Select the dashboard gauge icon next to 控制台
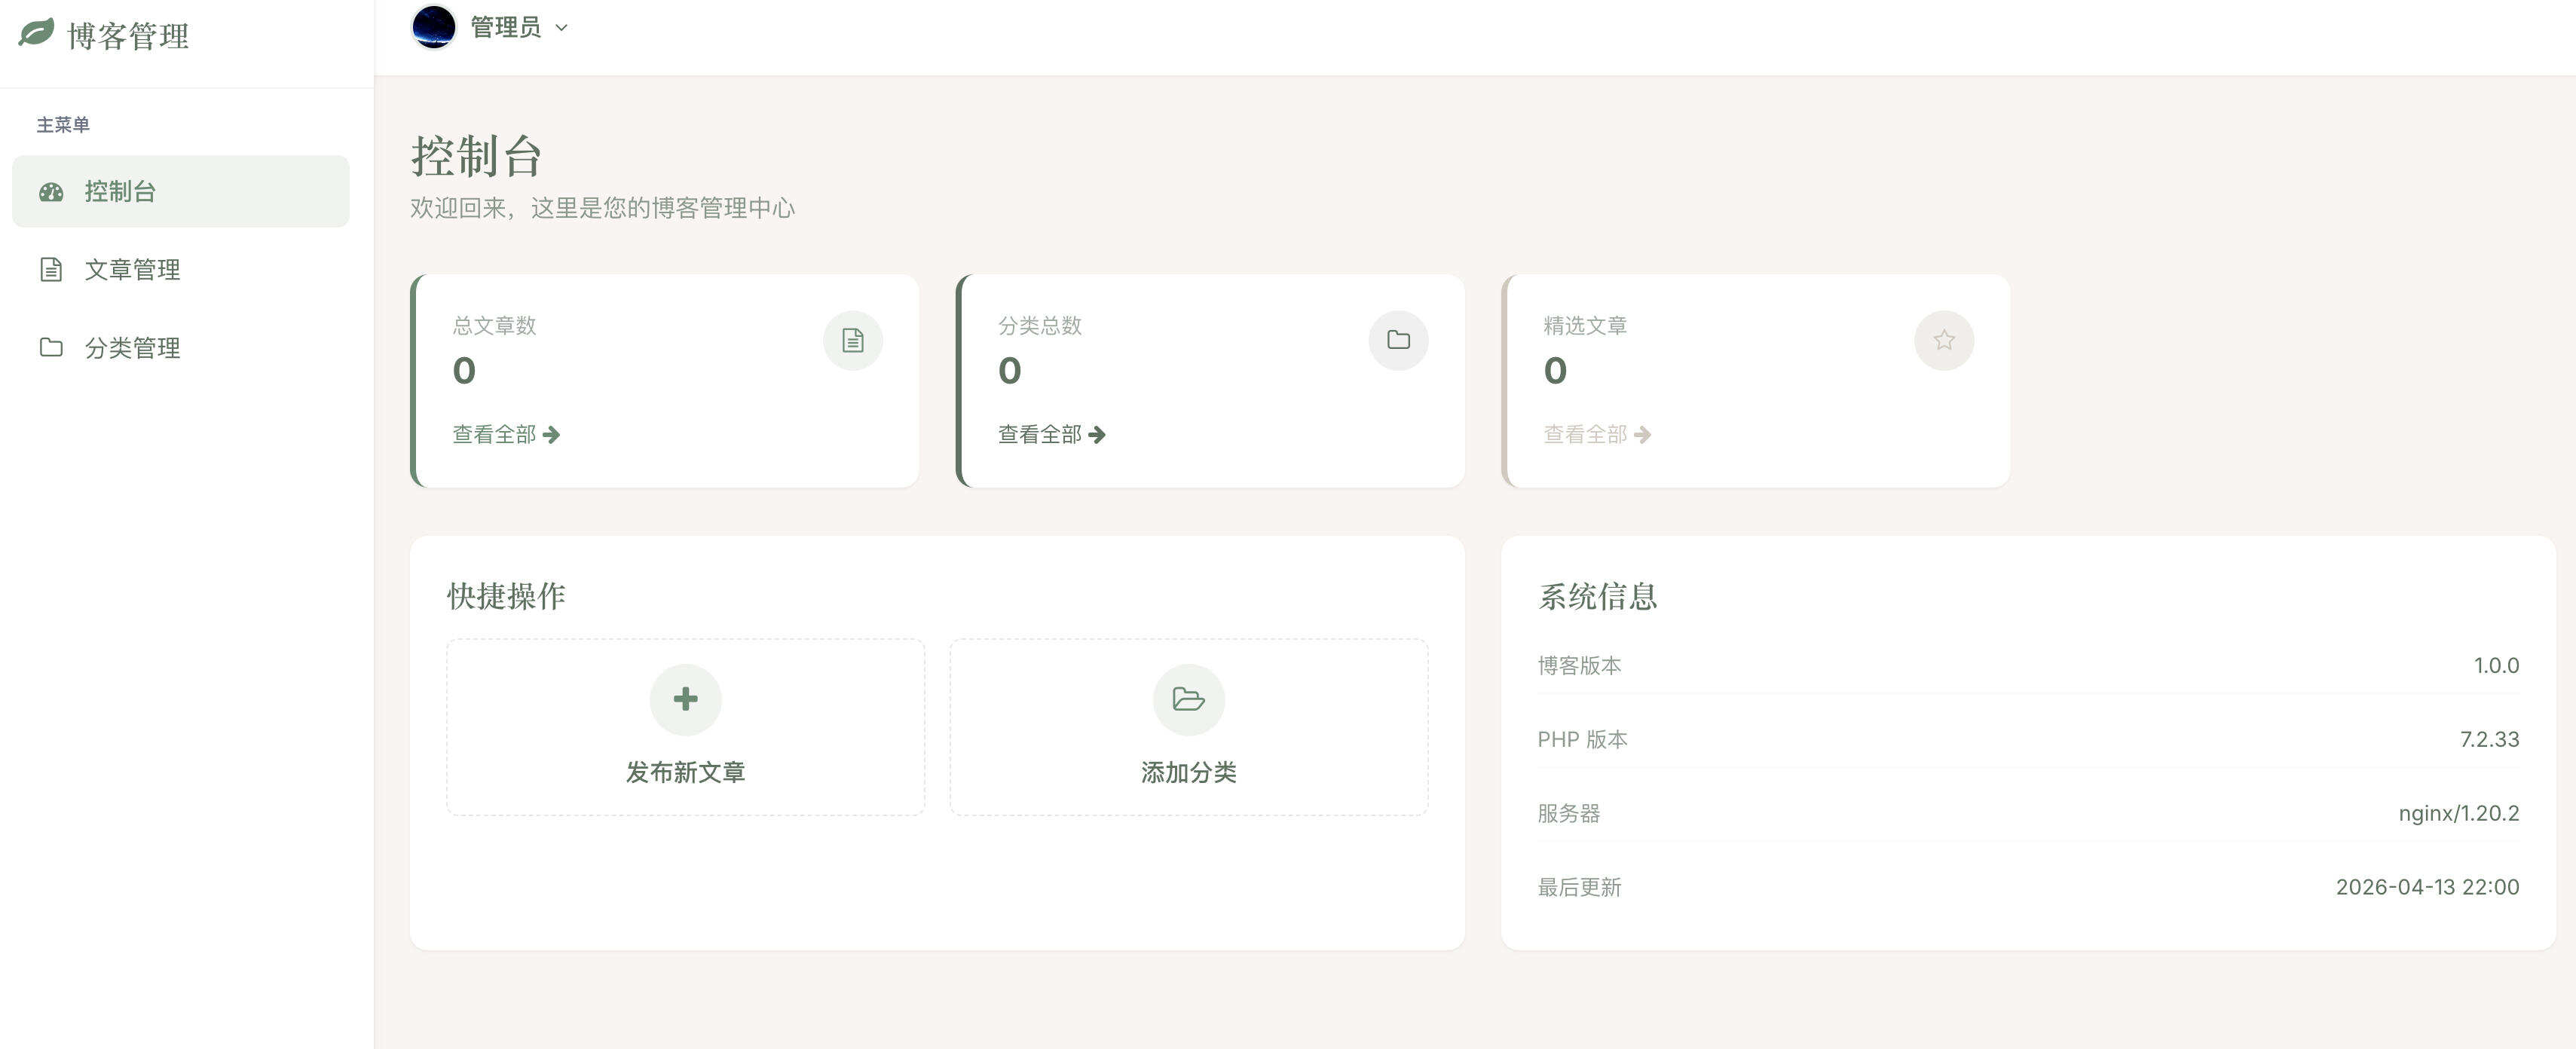 pyautogui.click(x=52, y=191)
